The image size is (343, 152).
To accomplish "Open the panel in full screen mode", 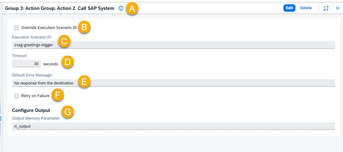I will (x=326, y=8).
